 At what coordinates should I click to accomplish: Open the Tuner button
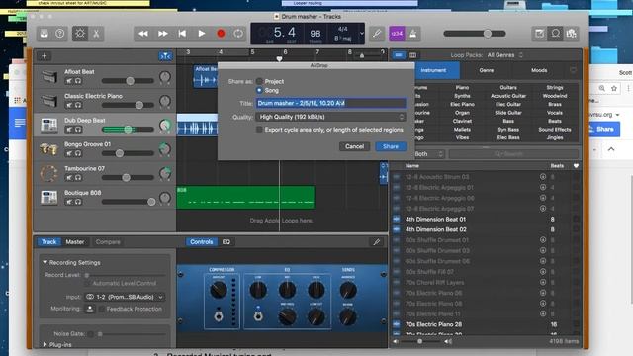[377, 34]
